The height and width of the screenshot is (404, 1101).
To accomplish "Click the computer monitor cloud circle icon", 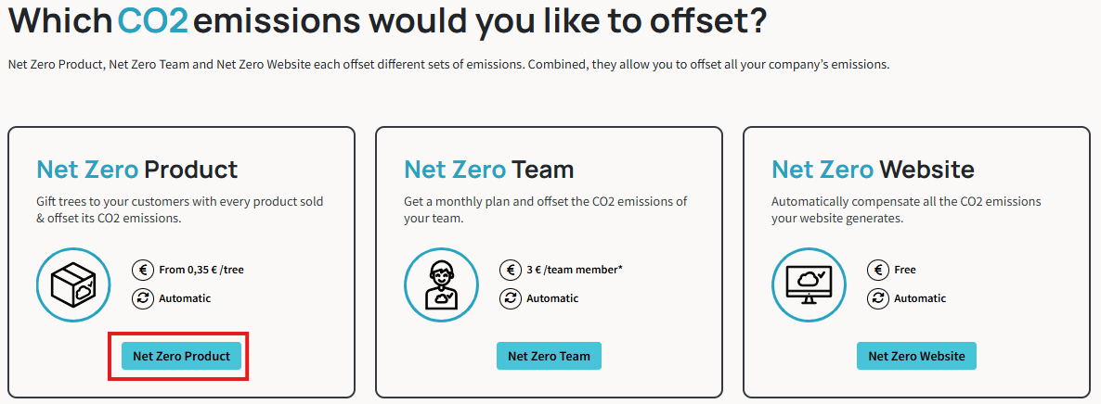I will (809, 284).
